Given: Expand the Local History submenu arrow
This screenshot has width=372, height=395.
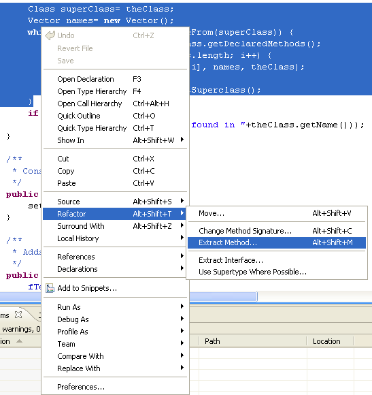Looking at the screenshot, I should coord(182,237).
